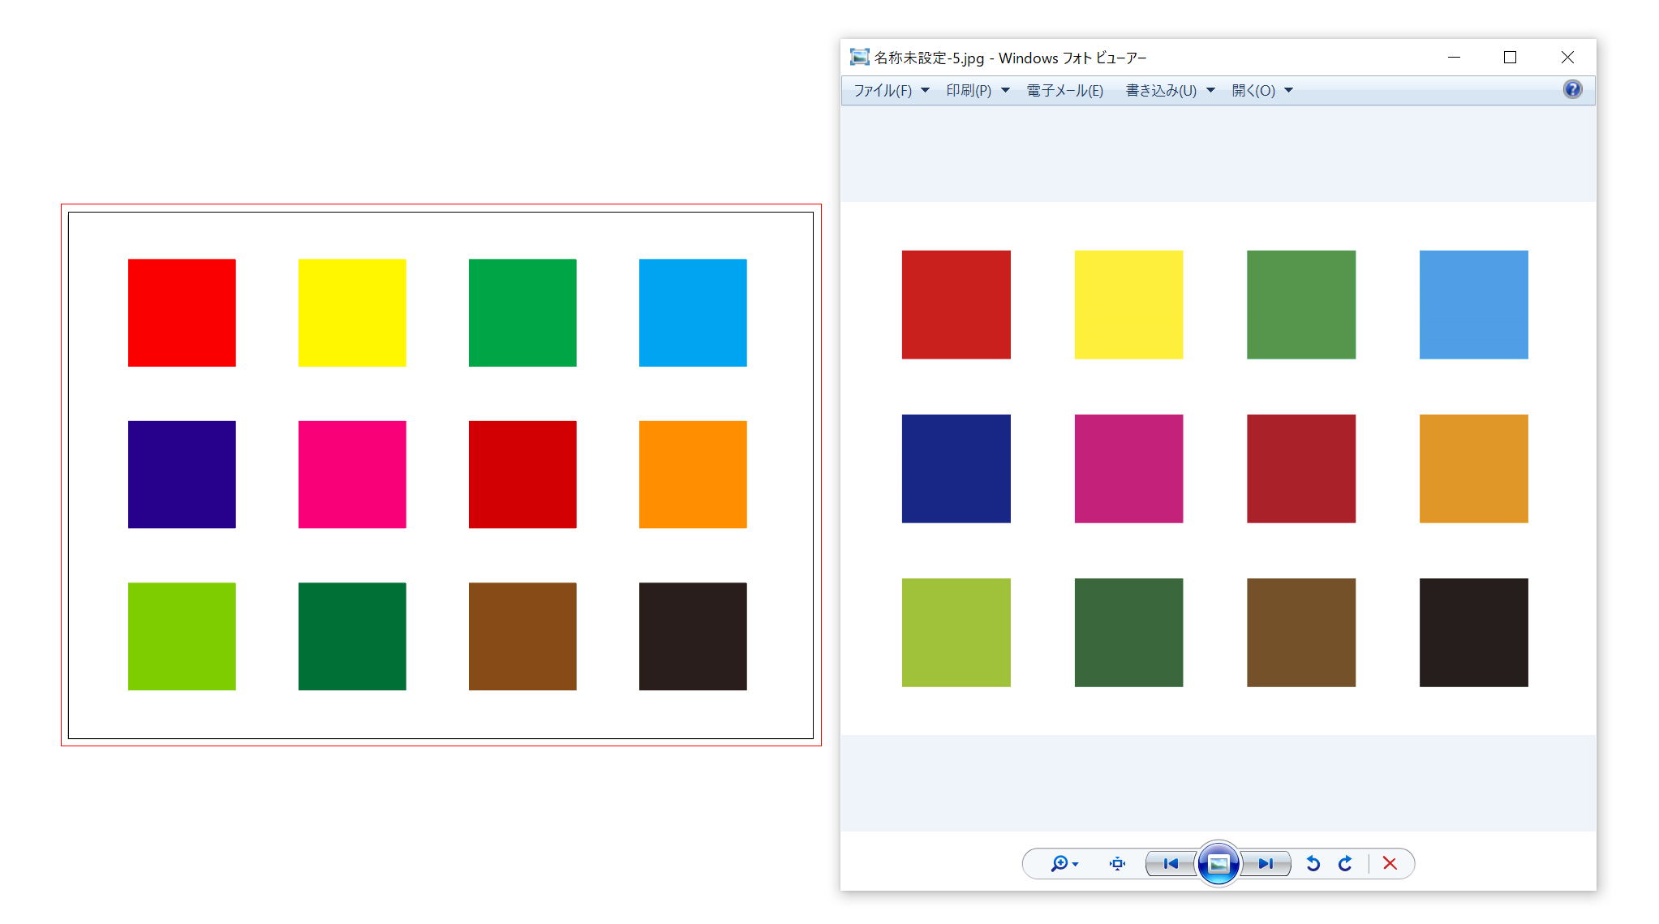Screen dimensions: 1659x924
Task: Click the magenta square in Photo Viewer
Action: click(1128, 469)
